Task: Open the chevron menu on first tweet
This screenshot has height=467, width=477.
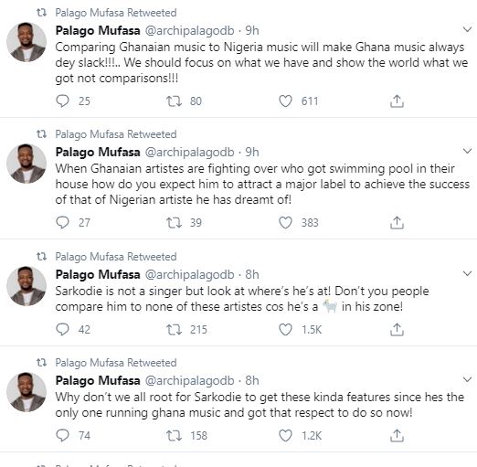Action: tap(467, 29)
